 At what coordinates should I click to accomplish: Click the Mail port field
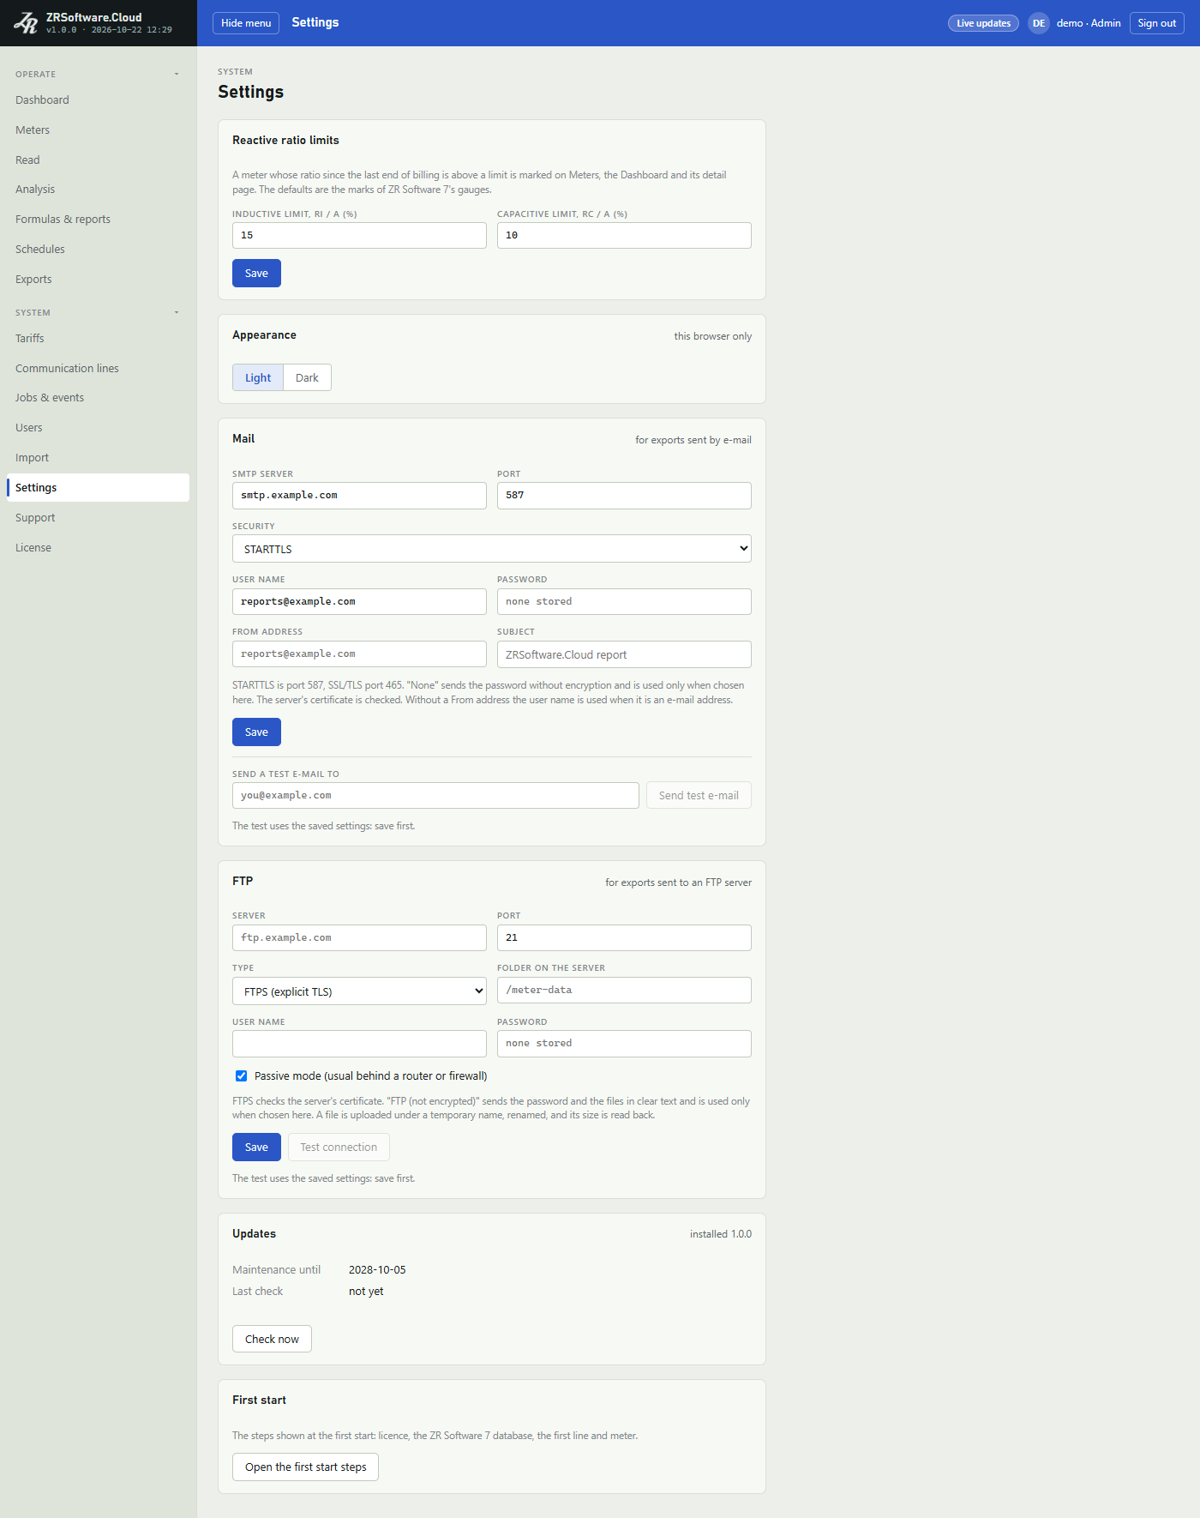(x=624, y=496)
